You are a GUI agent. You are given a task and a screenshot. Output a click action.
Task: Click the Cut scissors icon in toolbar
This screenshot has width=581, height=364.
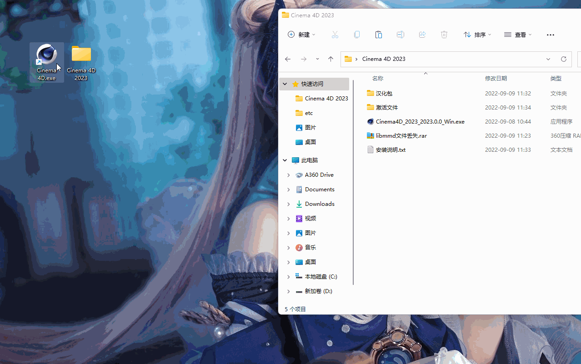pos(335,35)
